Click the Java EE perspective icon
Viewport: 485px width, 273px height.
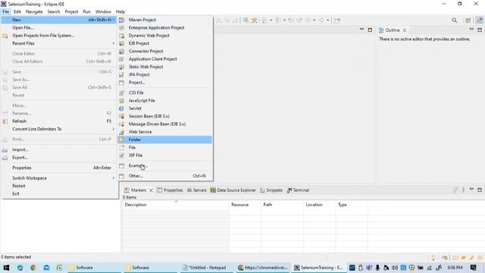click(479, 20)
